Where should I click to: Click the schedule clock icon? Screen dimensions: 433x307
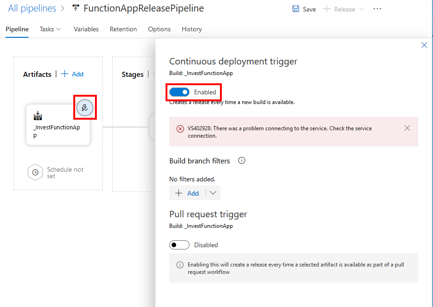36,173
